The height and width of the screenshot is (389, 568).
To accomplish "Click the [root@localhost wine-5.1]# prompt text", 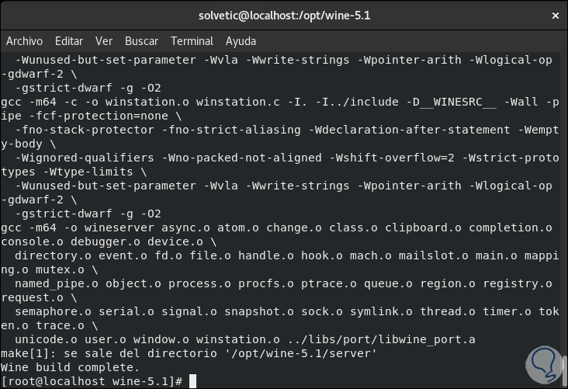I will 92,381.
